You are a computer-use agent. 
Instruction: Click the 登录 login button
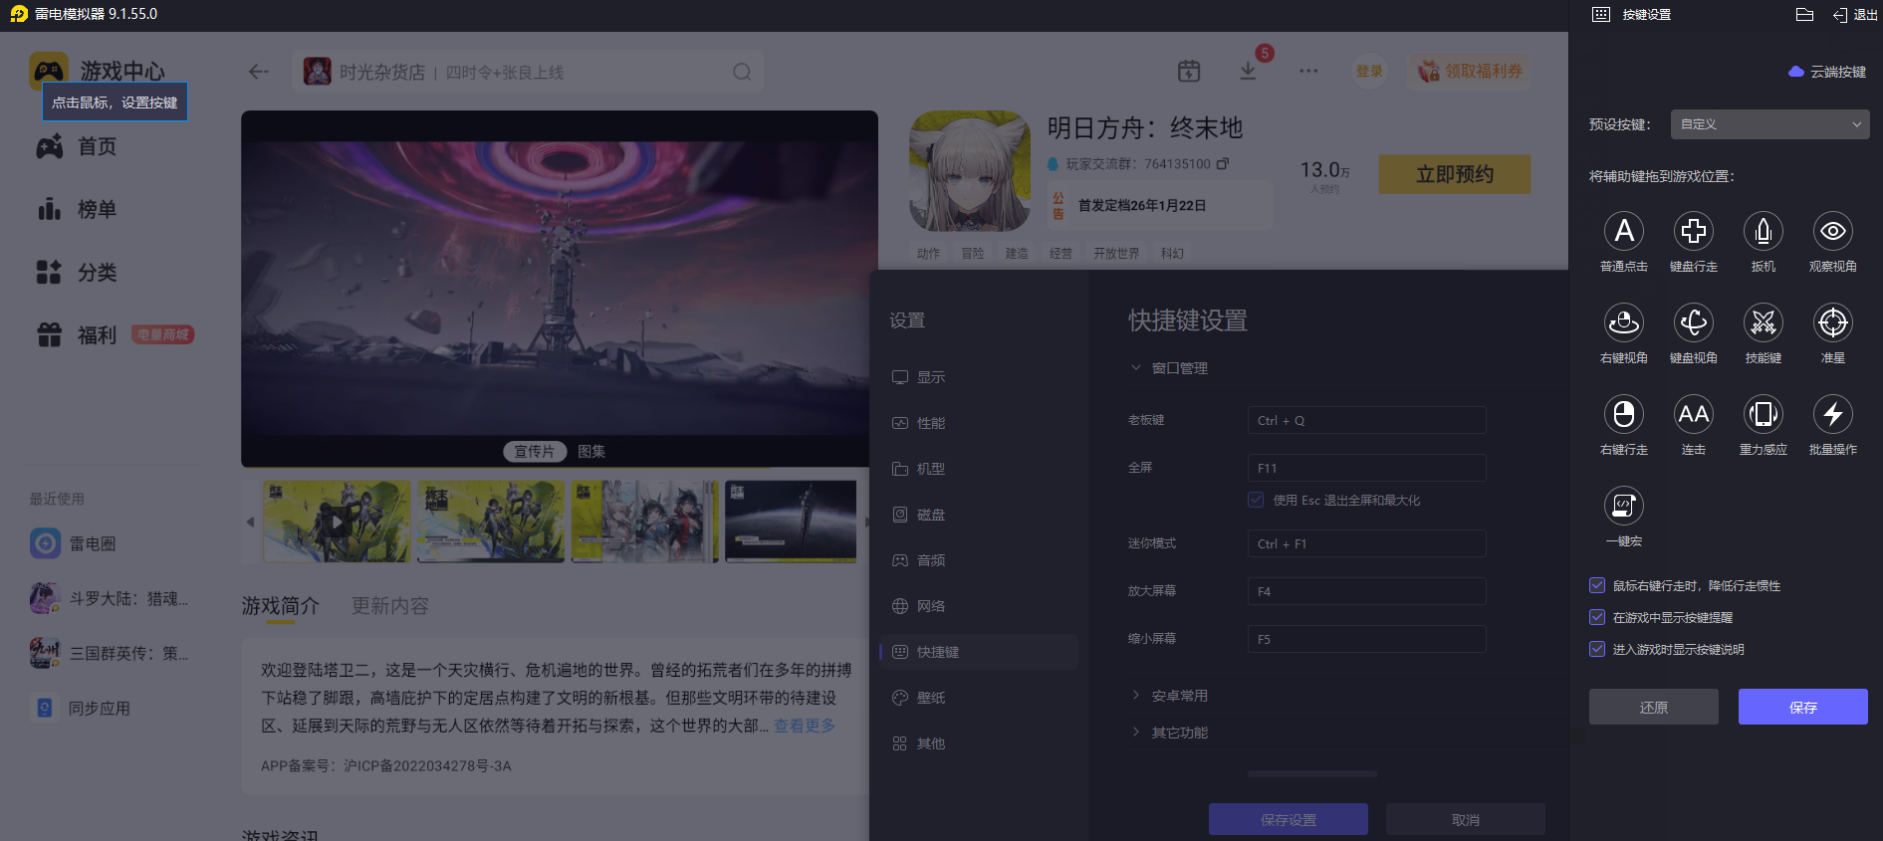(x=1369, y=71)
